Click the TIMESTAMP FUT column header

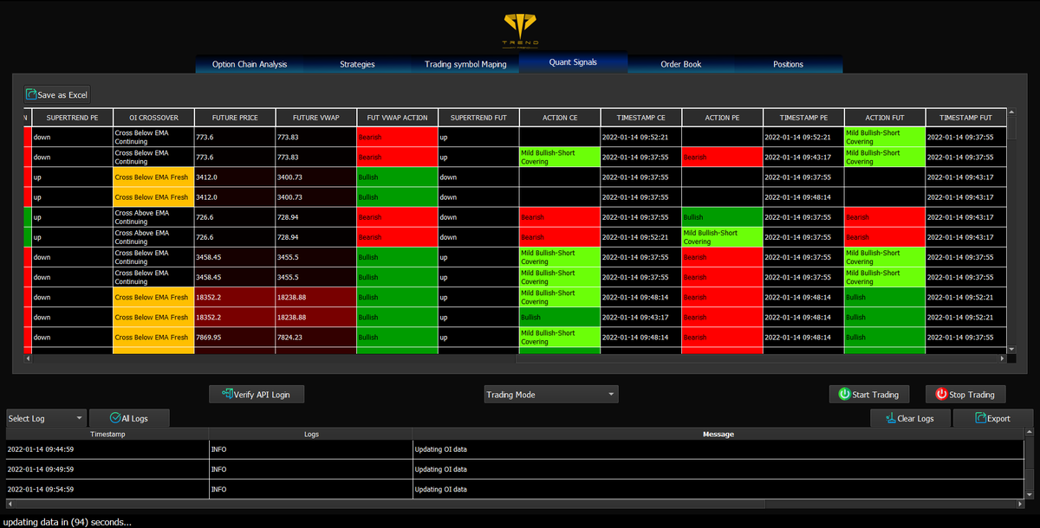click(x=965, y=118)
